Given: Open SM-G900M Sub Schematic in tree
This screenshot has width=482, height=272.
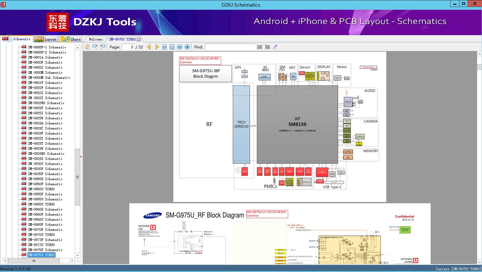Looking at the screenshot, I should tap(49, 78).
